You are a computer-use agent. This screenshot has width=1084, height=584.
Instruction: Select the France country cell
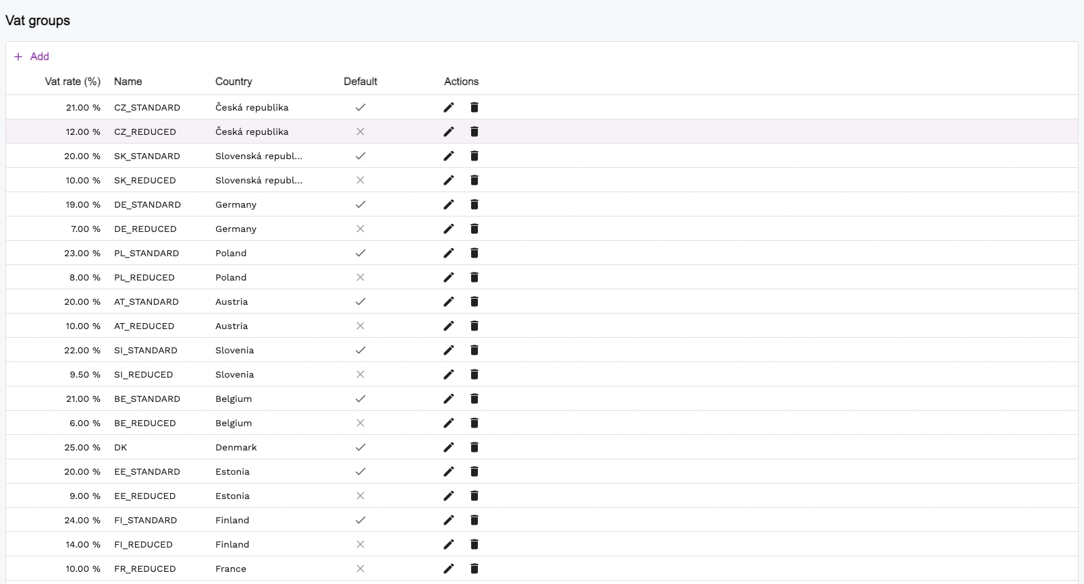(x=231, y=568)
